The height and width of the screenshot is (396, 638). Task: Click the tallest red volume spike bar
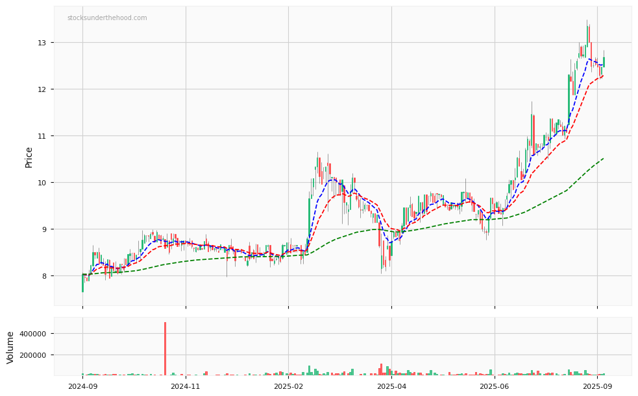(166, 349)
